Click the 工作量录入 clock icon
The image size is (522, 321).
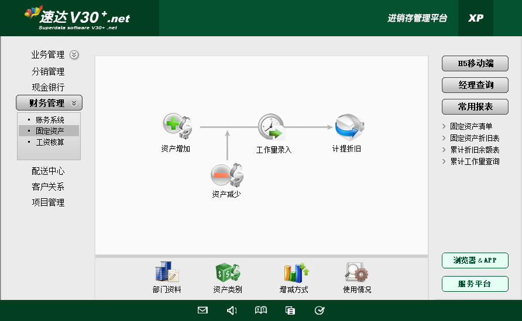(x=271, y=126)
